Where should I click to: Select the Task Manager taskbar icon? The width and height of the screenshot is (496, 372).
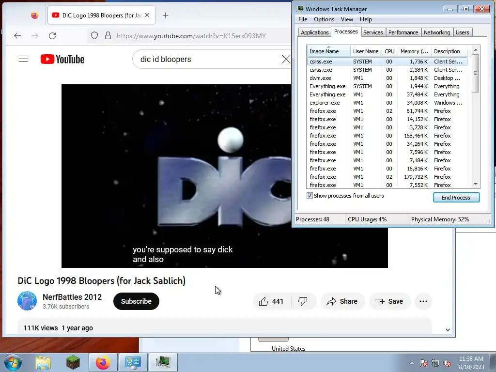click(163, 362)
